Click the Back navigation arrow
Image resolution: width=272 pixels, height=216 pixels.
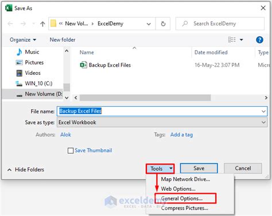click(x=10, y=23)
